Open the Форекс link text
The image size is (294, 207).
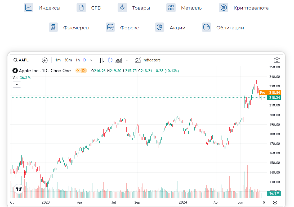click(129, 28)
